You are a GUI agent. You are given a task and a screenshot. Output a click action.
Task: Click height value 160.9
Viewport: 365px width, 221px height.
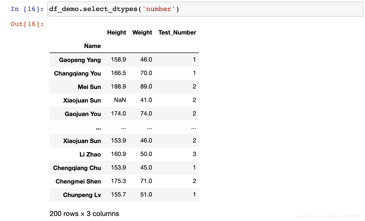click(119, 154)
